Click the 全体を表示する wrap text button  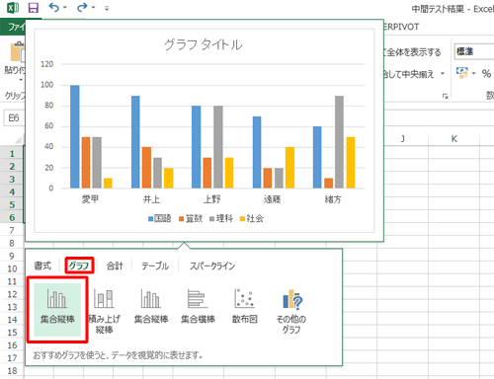[x=412, y=52]
